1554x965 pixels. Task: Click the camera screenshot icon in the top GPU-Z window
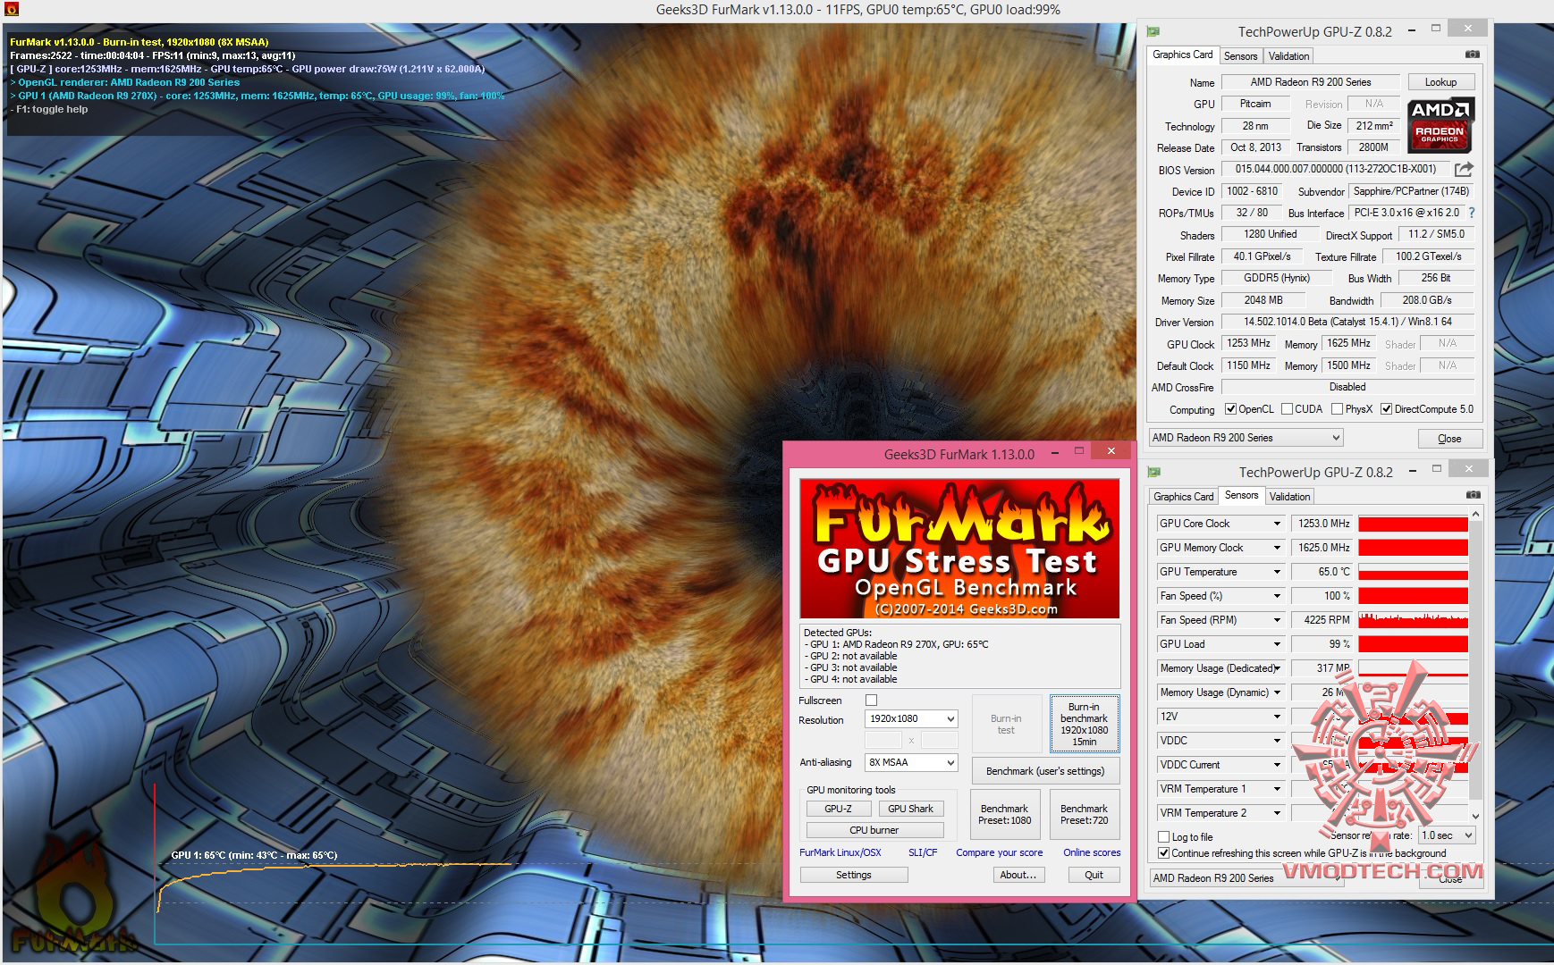pyautogui.click(x=1472, y=55)
